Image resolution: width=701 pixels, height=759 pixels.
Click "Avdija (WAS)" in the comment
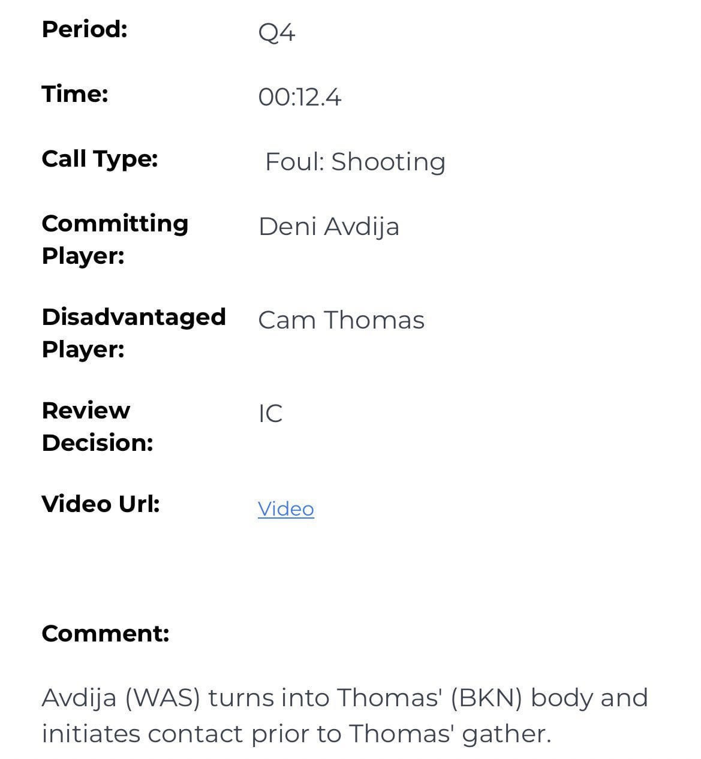click(x=121, y=698)
